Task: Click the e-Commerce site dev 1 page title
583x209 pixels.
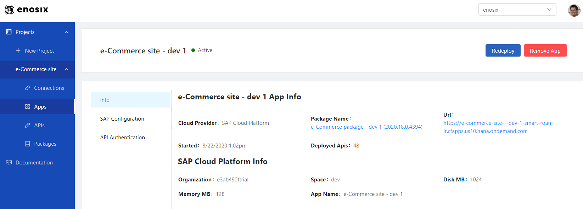Action: click(143, 51)
